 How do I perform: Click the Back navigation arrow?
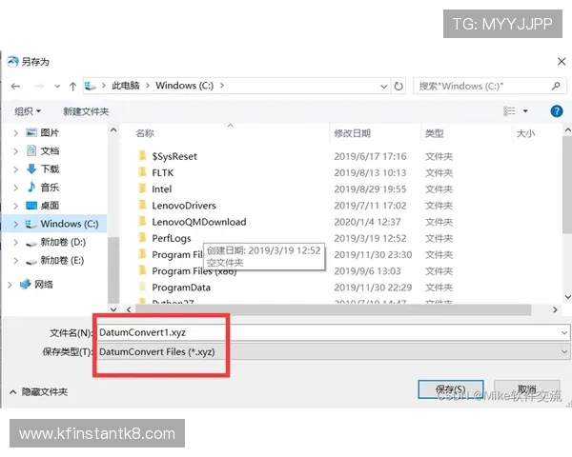coord(15,86)
